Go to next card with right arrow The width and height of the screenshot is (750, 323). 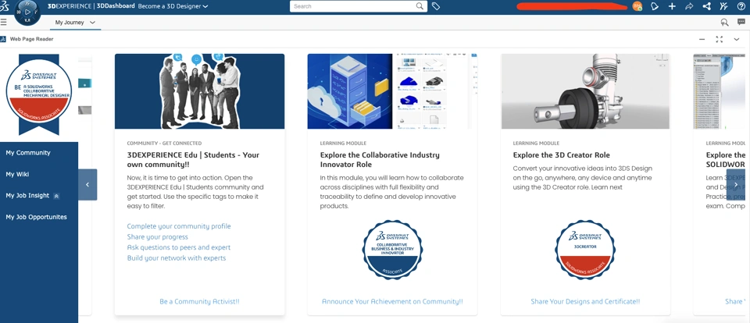pos(736,184)
